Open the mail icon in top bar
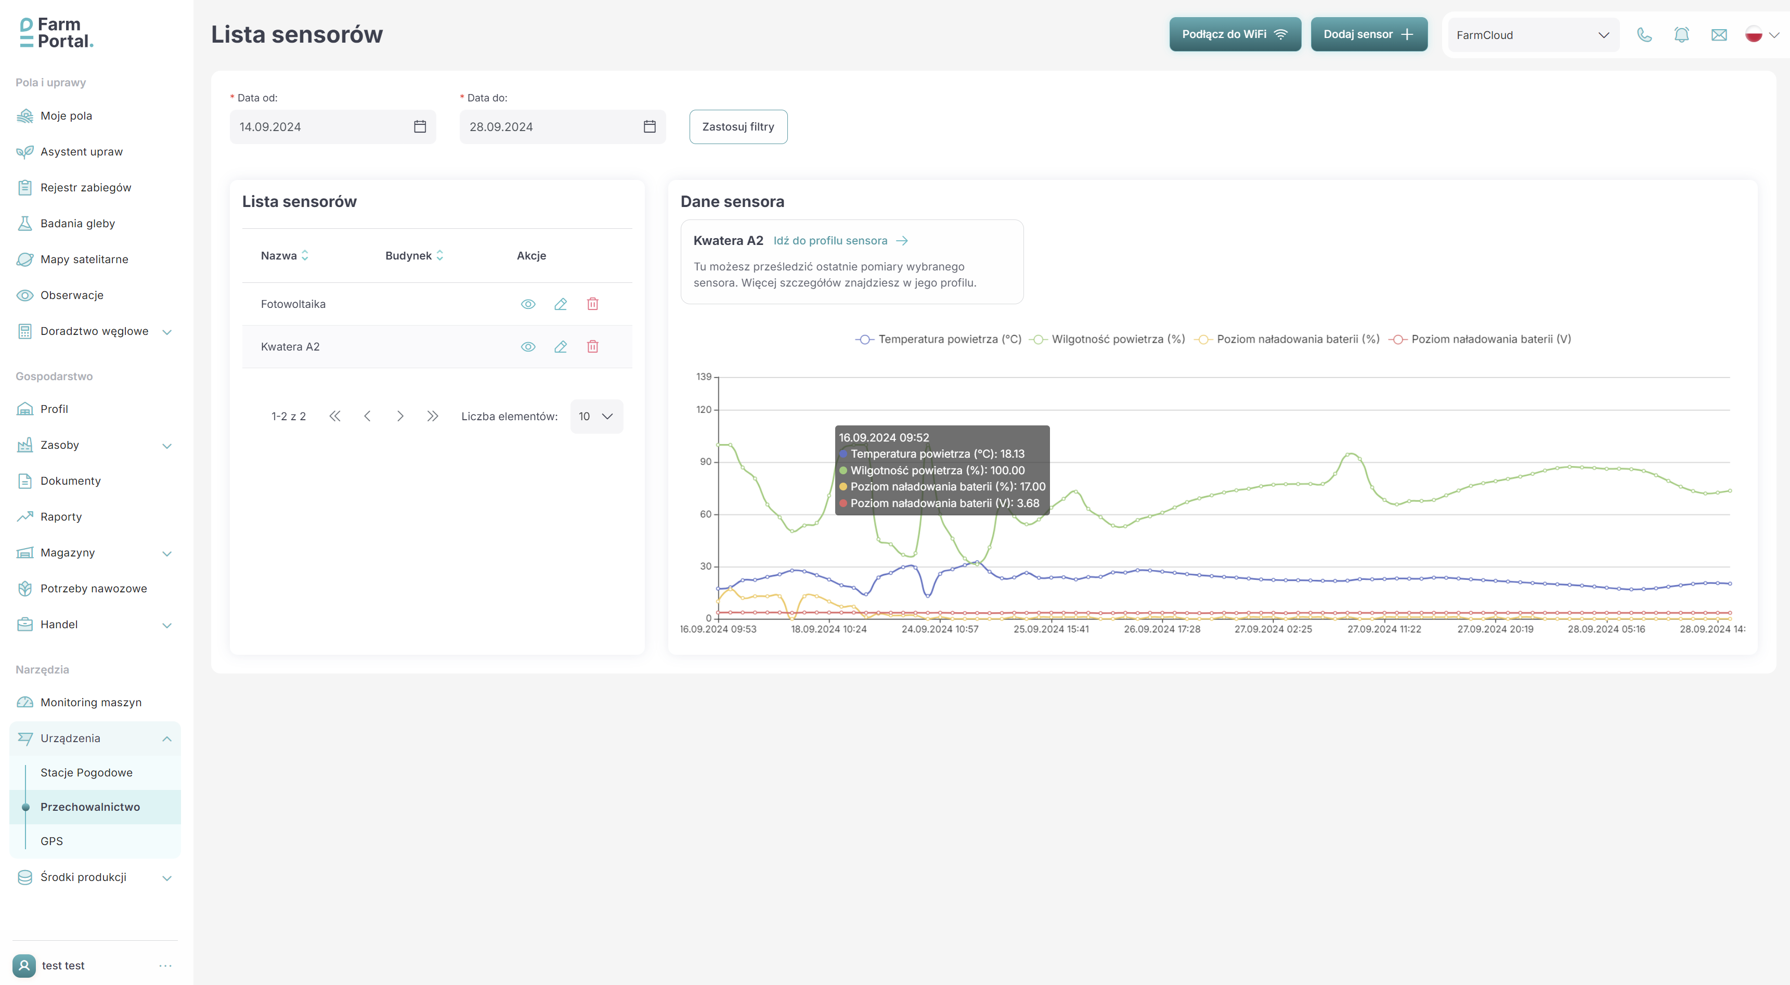This screenshot has width=1790, height=985. click(1719, 34)
